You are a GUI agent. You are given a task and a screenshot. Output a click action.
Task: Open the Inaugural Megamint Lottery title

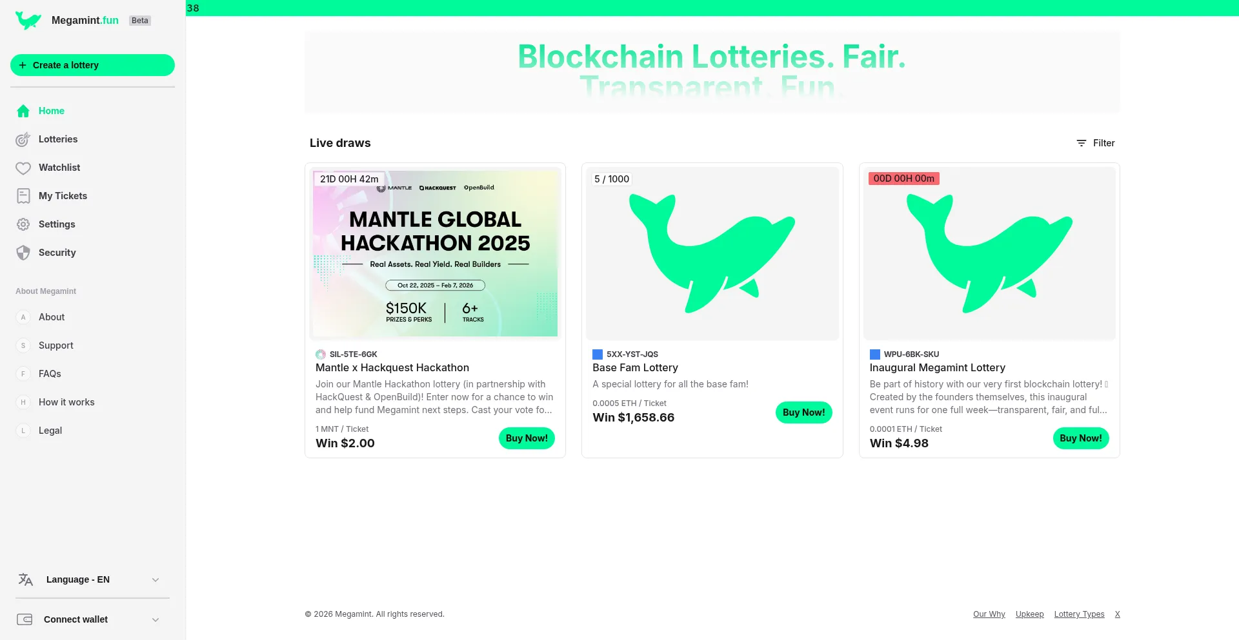[x=937, y=367]
